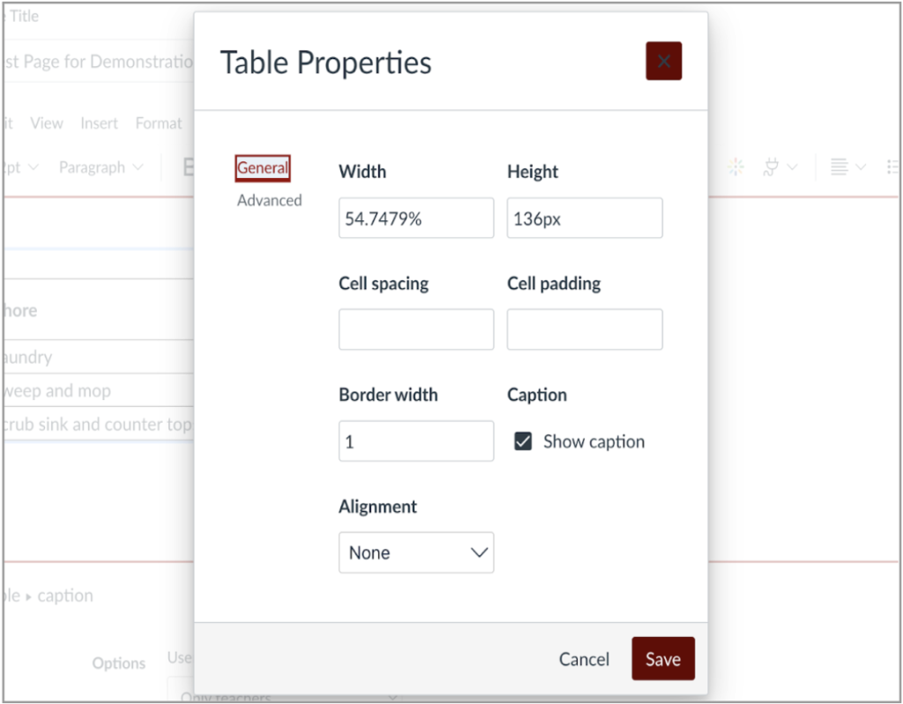
Task: Switch to the Advanced tab
Action: click(x=269, y=200)
